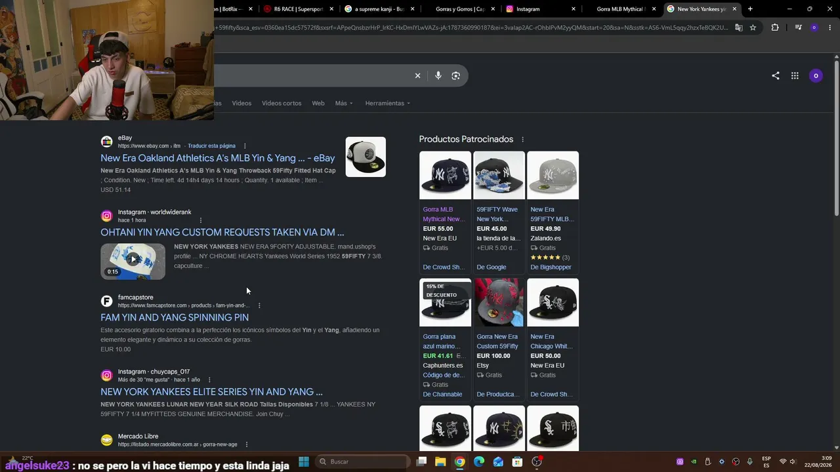Select the Videos cortos search filter

pyautogui.click(x=282, y=103)
